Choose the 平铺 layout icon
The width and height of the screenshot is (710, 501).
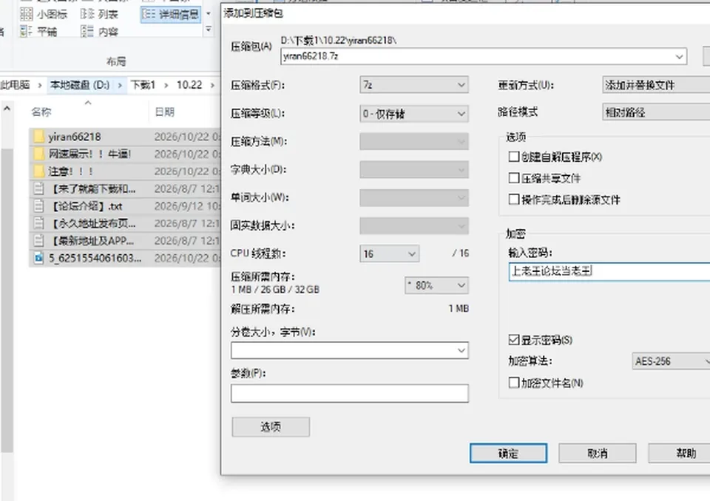(27, 31)
